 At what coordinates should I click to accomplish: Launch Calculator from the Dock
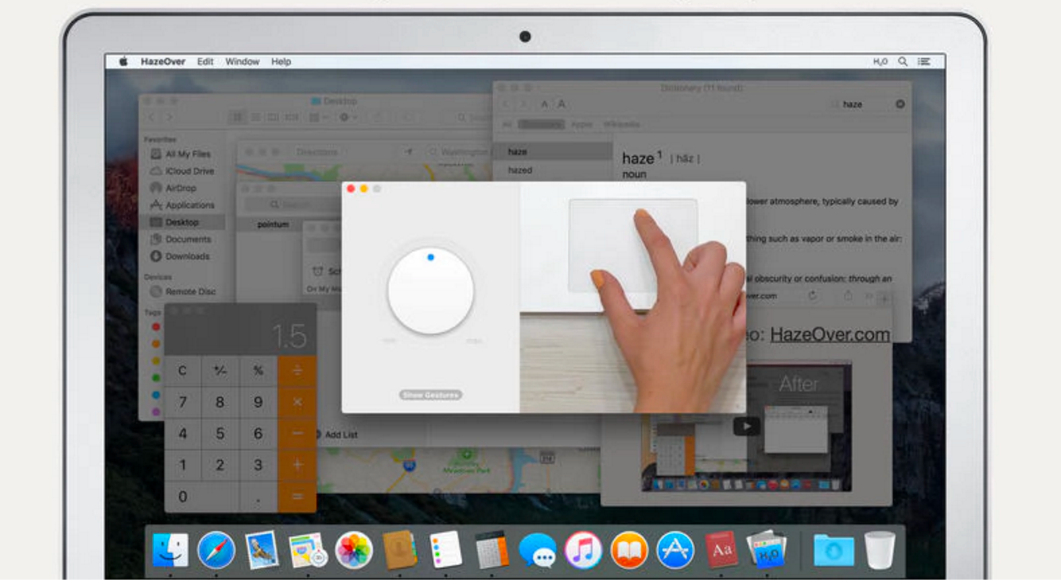click(x=491, y=550)
